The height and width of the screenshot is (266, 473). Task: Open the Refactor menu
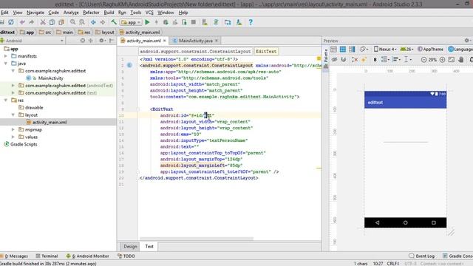[91, 13]
